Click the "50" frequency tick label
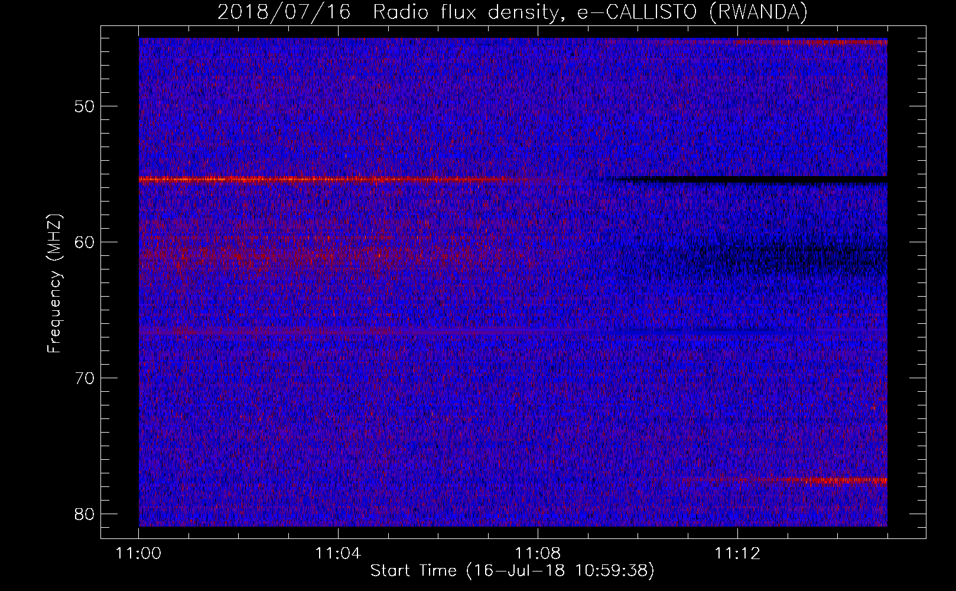The height and width of the screenshot is (591, 956). 84,106
